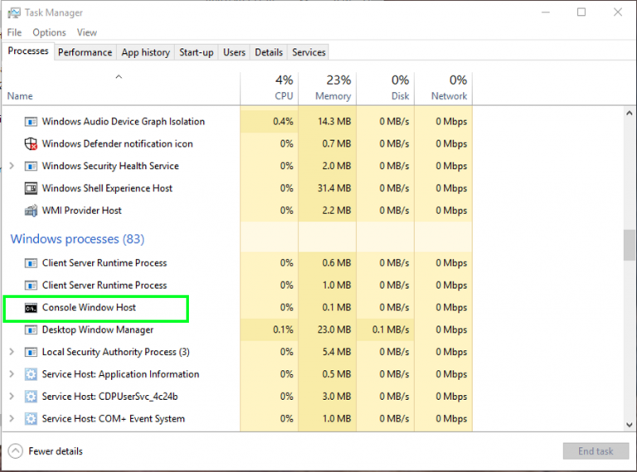
Task: Click the vertical scrollbar thumb
Action: [630, 245]
